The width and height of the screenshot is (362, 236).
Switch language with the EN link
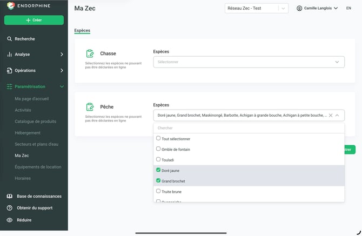coord(348,8)
